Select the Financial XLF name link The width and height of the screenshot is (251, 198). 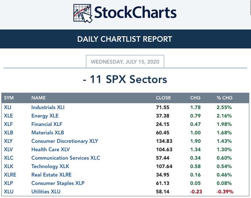[47, 124]
